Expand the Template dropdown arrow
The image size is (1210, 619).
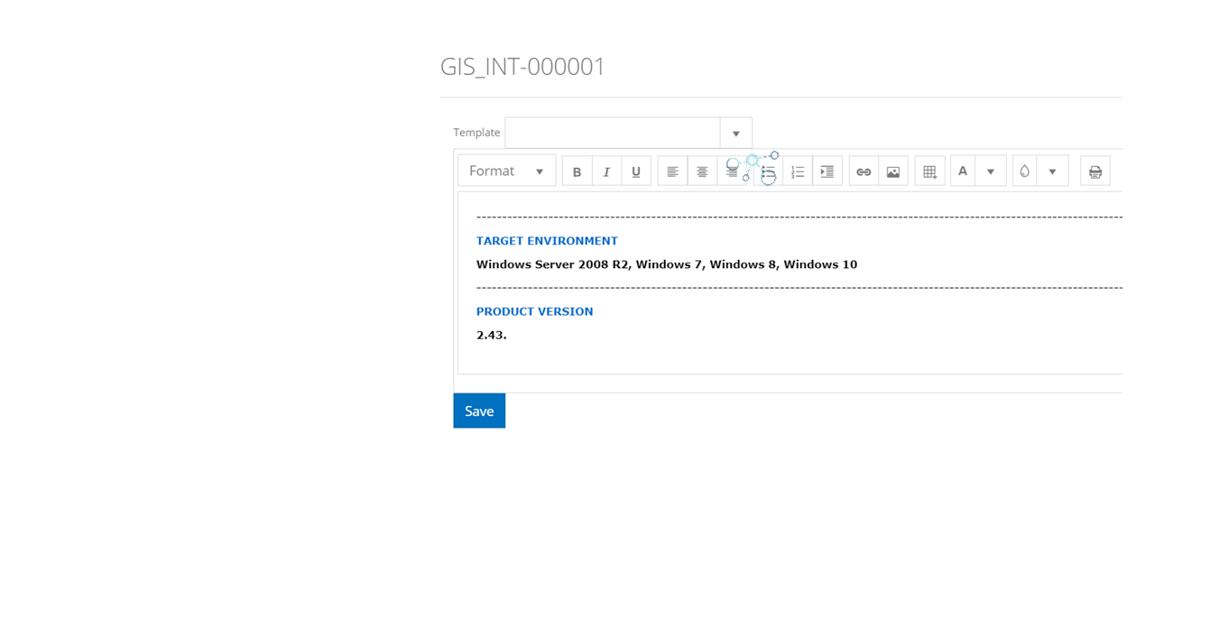point(735,133)
